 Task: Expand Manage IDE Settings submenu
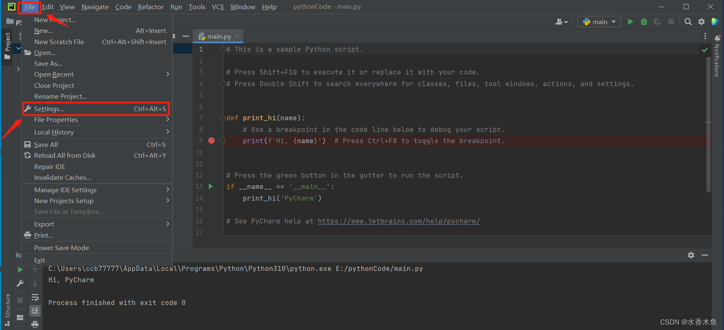click(97, 190)
